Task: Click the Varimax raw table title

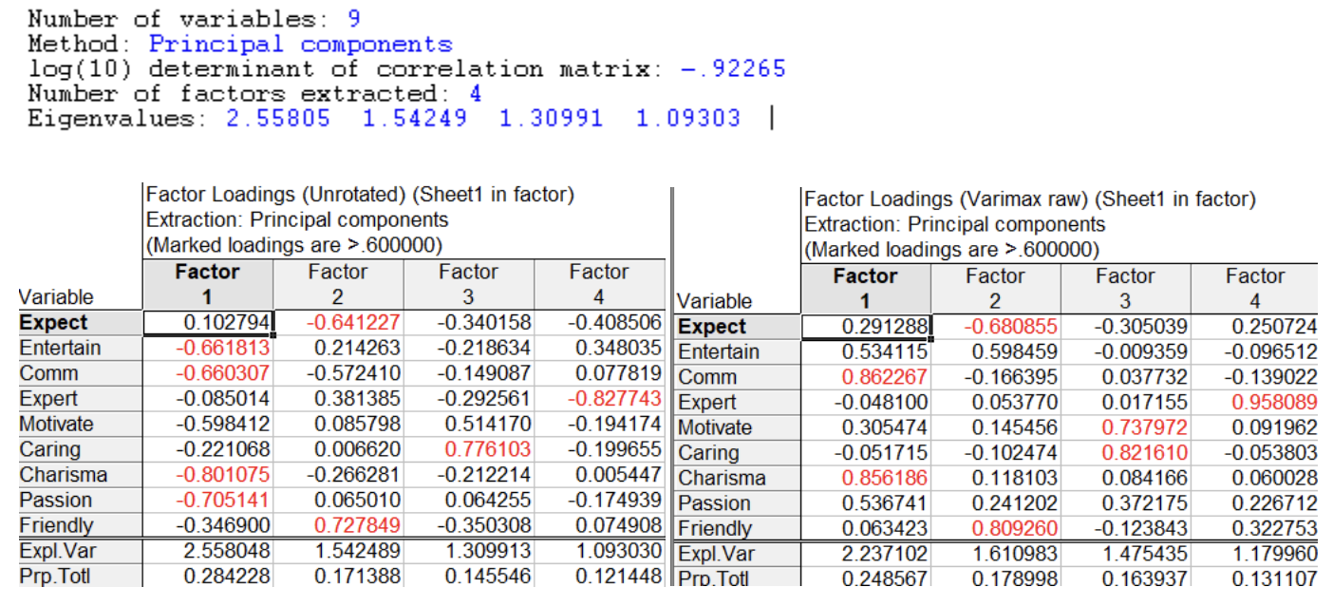Action: click(1030, 199)
